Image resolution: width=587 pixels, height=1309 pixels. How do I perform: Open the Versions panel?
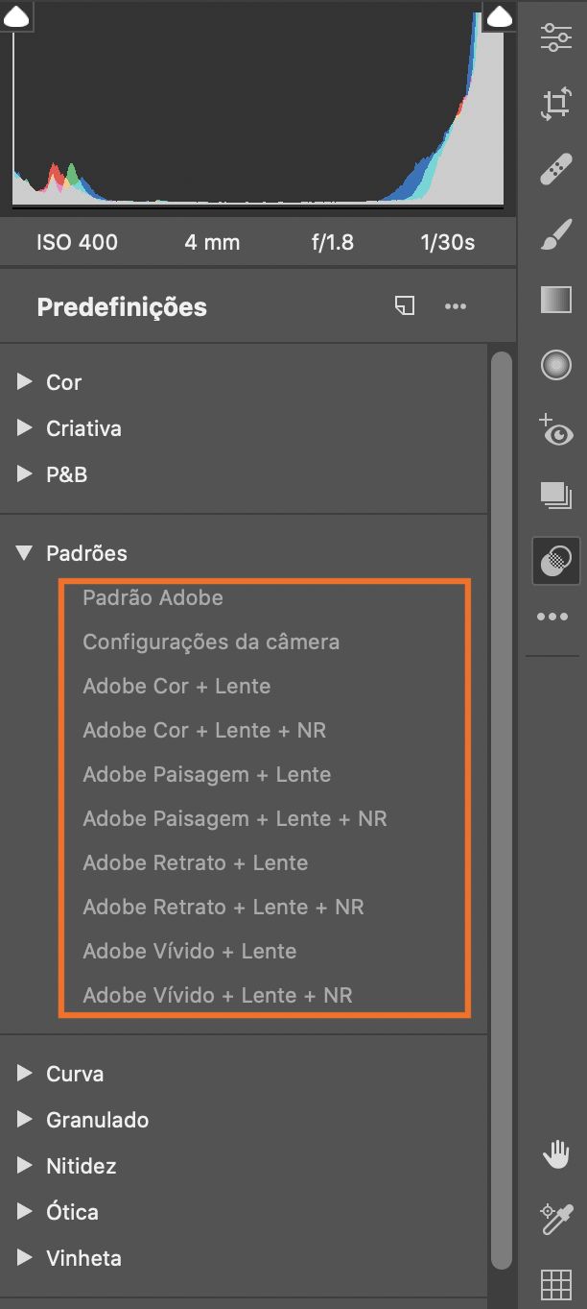point(554,493)
